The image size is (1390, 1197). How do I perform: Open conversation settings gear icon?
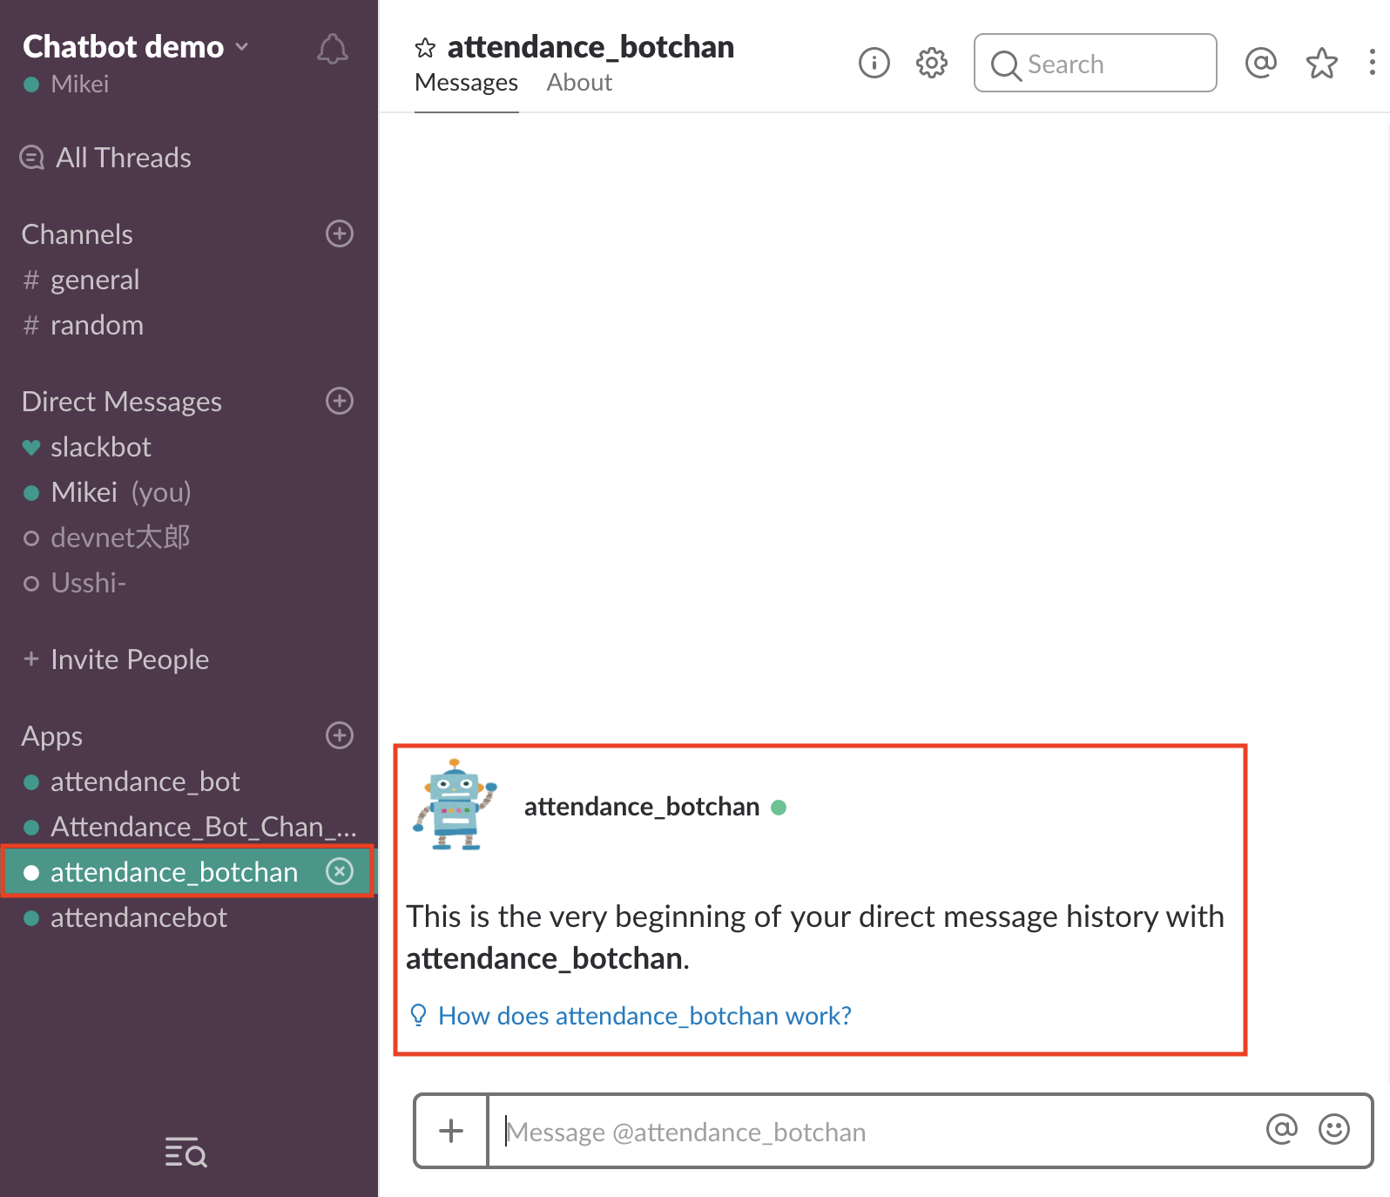931,63
